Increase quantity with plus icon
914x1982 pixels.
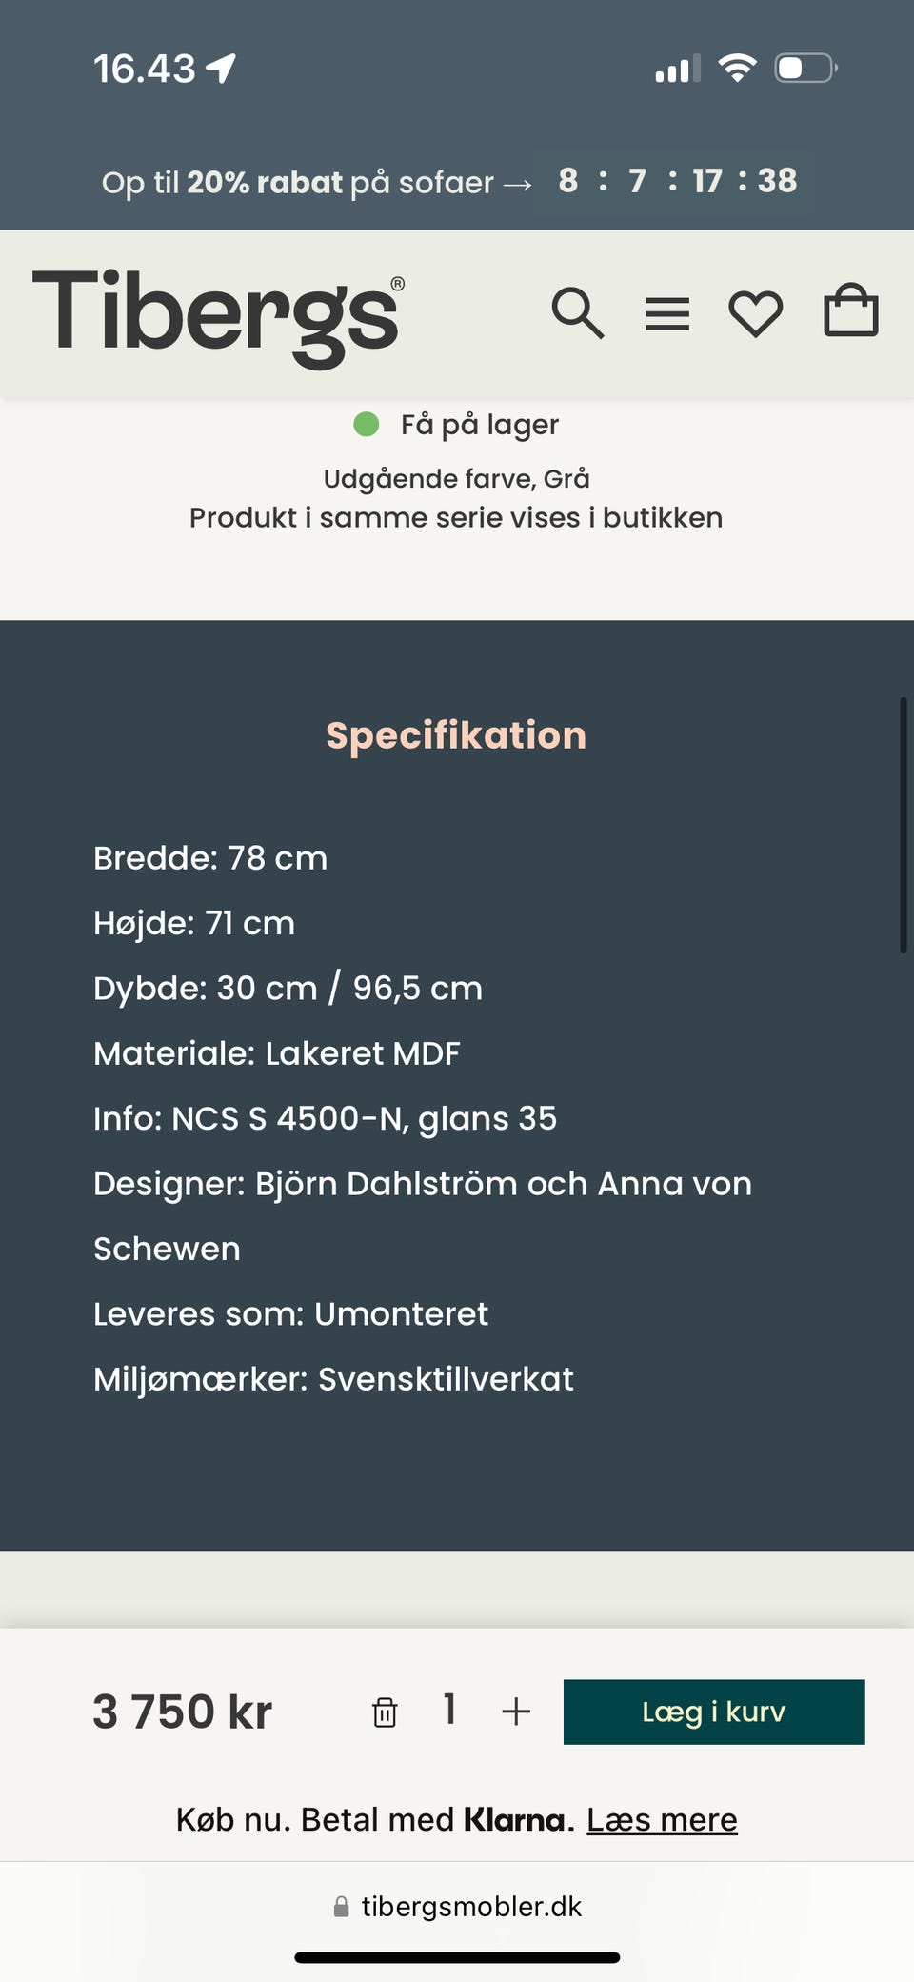[x=516, y=1712]
